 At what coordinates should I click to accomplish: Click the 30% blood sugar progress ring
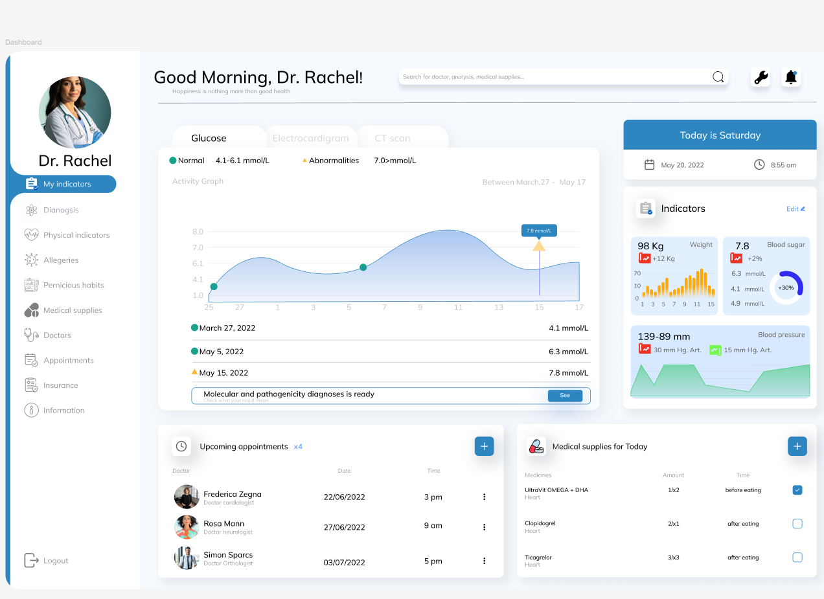point(786,288)
